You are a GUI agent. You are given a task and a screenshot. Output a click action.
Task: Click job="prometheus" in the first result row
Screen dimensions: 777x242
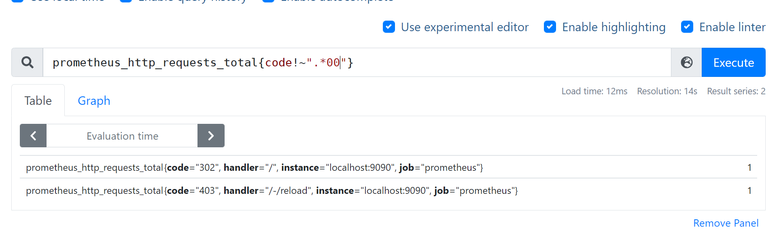click(440, 168)
